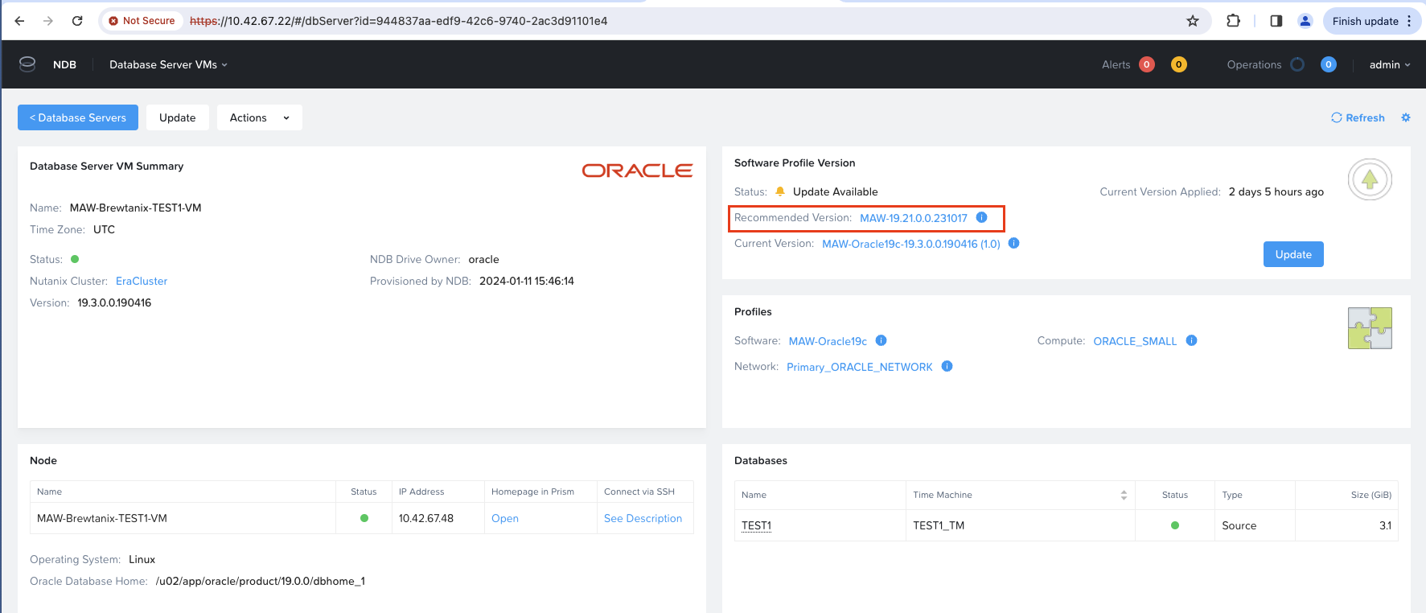
Task: Click the settings gear icon beside Refresh
Action: [1406, 117]
